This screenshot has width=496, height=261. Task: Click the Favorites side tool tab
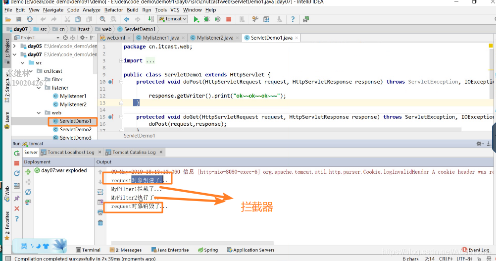7,225
